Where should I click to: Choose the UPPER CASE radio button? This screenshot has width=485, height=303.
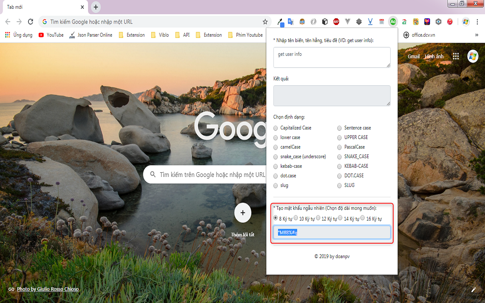coord(339,137)
